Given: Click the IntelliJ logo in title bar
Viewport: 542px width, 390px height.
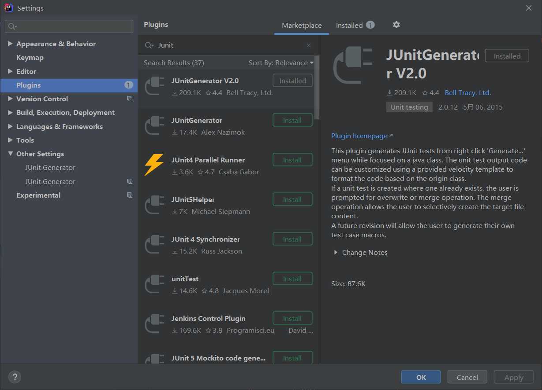Looking at the screenshot, I should [8, 8].
